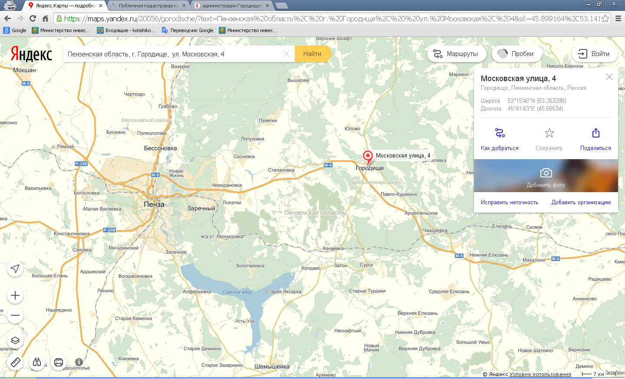The height and width of the screenshot is (379, 625).
Task: Zoom in on the map
Action: click(x=15, y=296)
